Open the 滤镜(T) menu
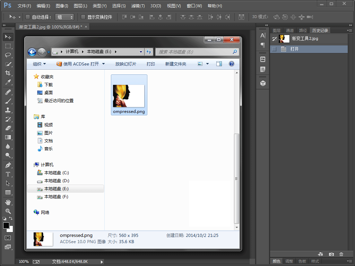This screenshot has height=266, width=355. [x=138, y=6]
